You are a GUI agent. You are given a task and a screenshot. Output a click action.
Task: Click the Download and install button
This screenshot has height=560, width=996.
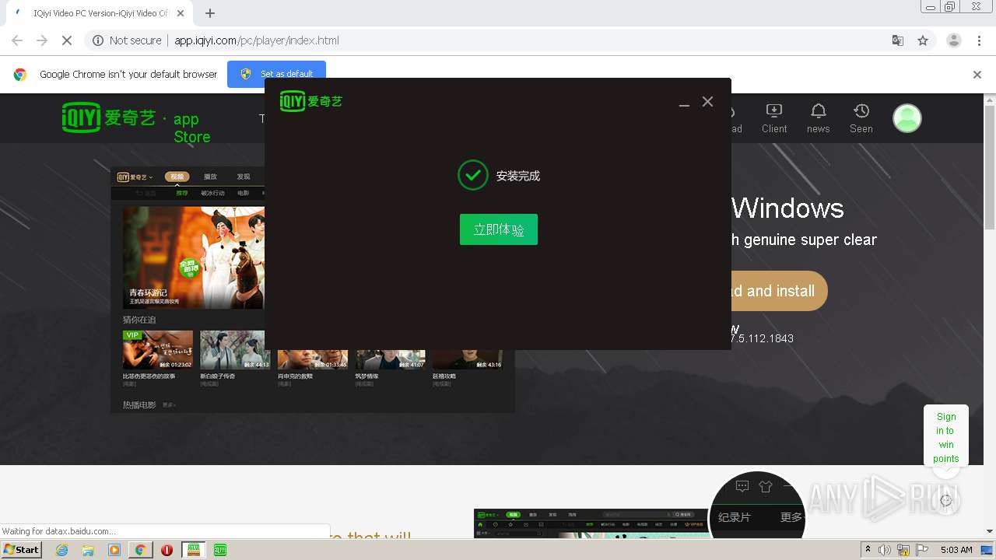point(779,291)
